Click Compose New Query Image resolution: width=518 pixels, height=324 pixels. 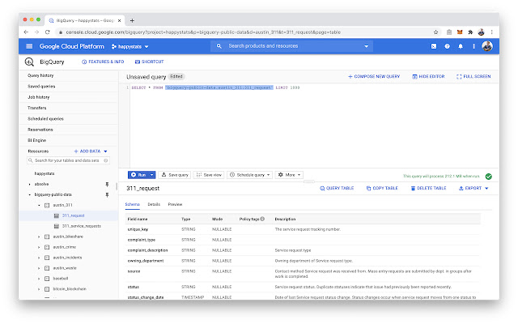click(374, 76)
